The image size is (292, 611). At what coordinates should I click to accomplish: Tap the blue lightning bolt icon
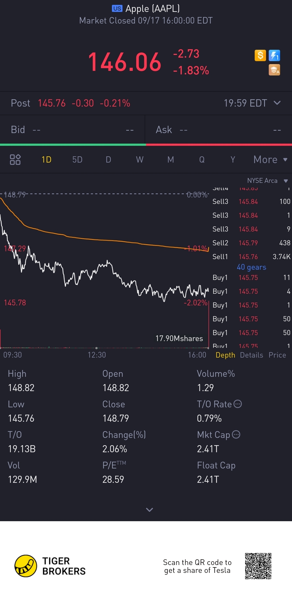point(274,55)
